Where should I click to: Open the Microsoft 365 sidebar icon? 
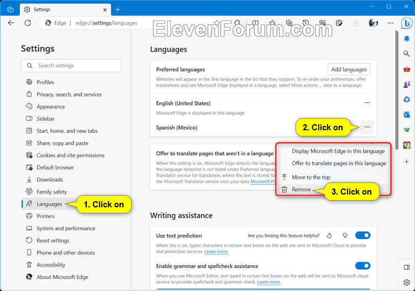click(407, 100)
